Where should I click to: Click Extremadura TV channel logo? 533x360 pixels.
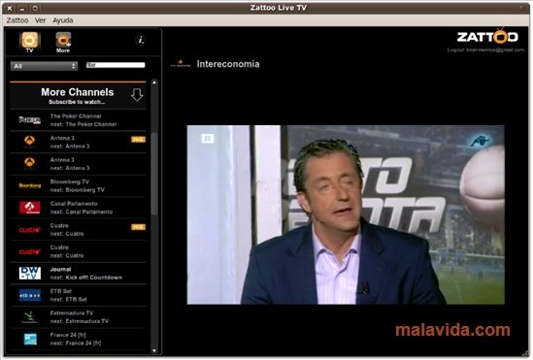30,317
